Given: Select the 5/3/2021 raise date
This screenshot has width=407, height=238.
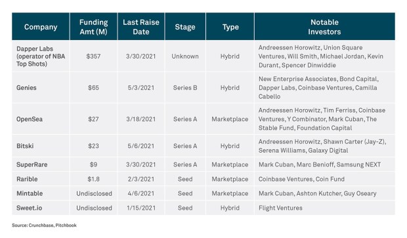Looking at the screenshot, I should pyautogui.click(x=141, y=87).
